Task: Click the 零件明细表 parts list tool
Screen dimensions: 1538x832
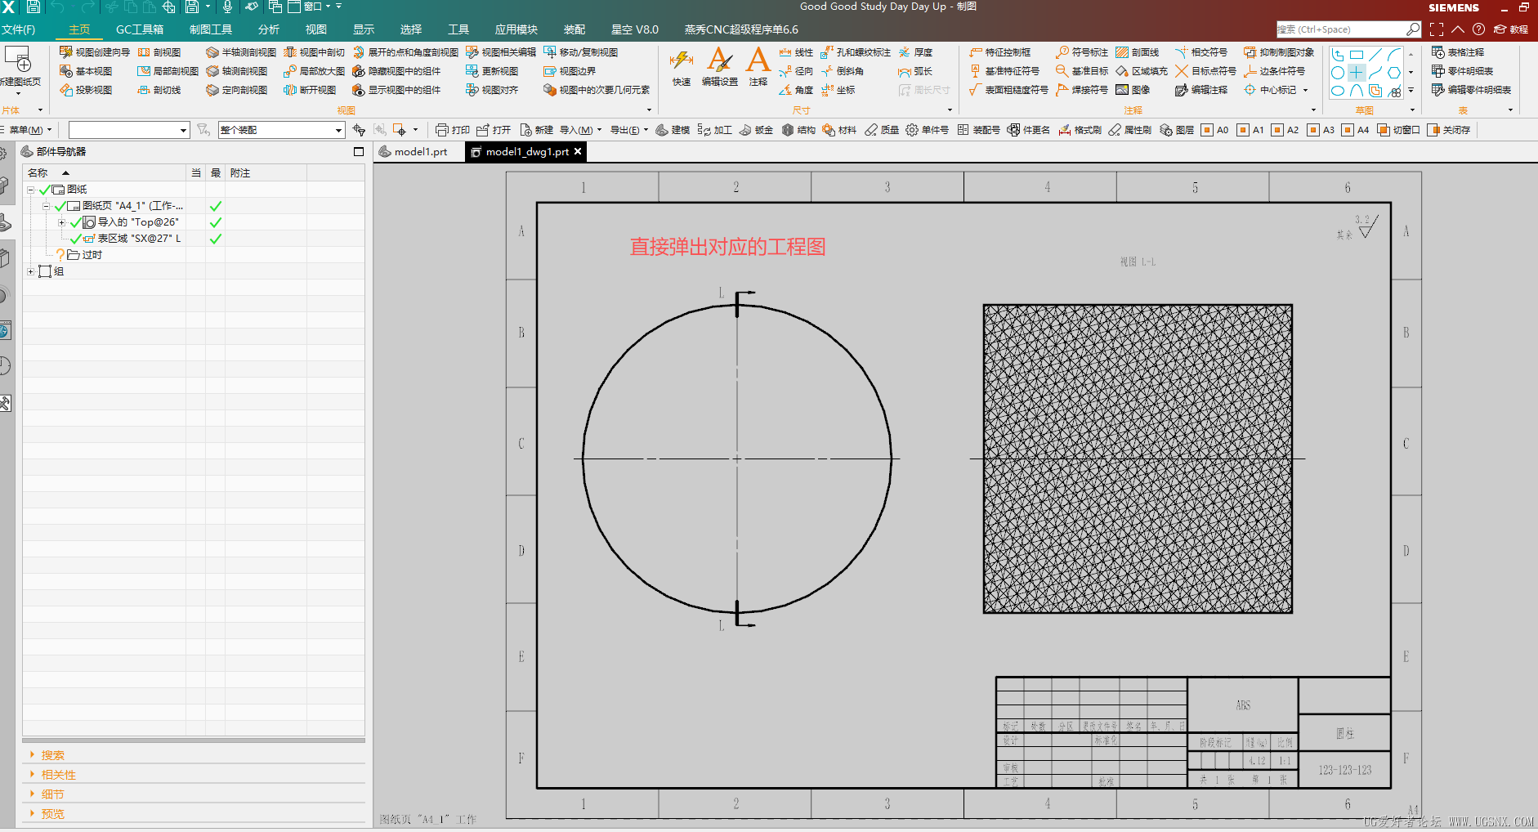Action: click(x=1462, y=71)
